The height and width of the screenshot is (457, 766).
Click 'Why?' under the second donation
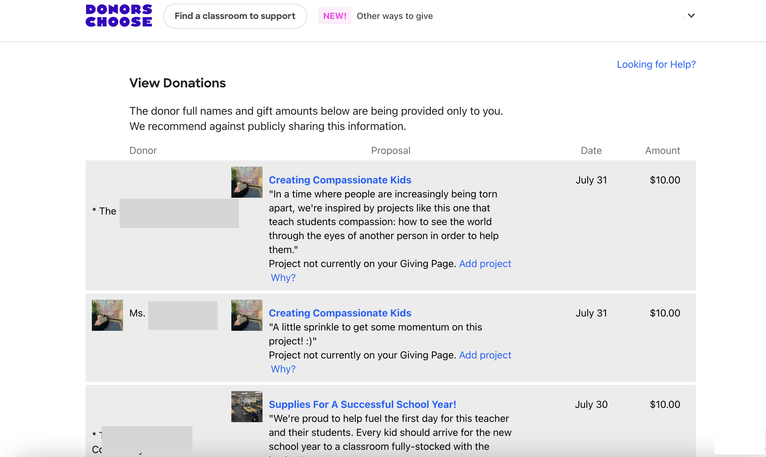tap(283, 369)
